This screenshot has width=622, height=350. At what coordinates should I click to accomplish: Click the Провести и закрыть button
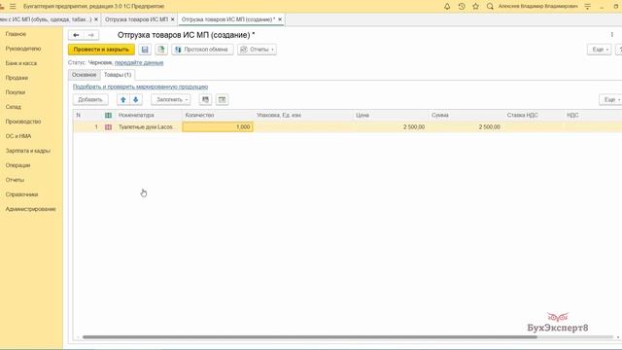[101, 50]
